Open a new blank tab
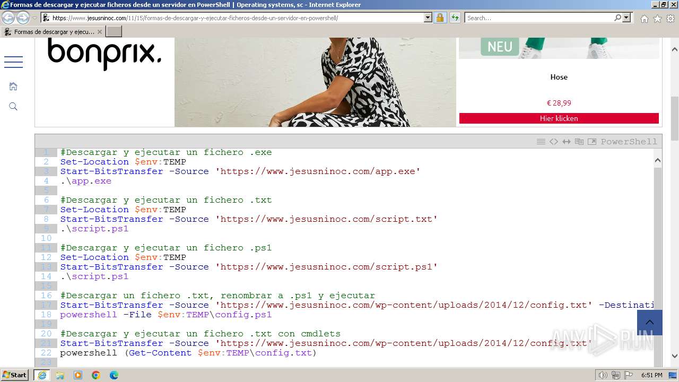Image resolution: width=679 pixels, height=382 pixels. pyautogui.click(x=114, y=32)
